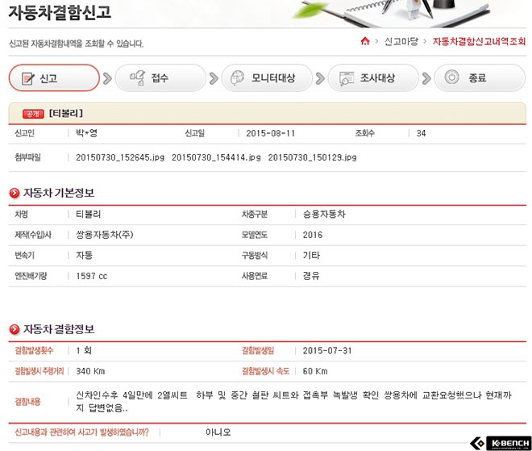Screen dimensions: 532x451
Task: Click the accident answer 아니오
Action: 218,432
